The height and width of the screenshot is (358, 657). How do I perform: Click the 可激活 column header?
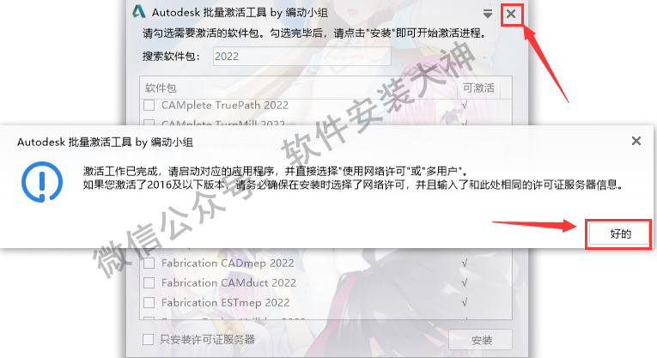(478, 88)
